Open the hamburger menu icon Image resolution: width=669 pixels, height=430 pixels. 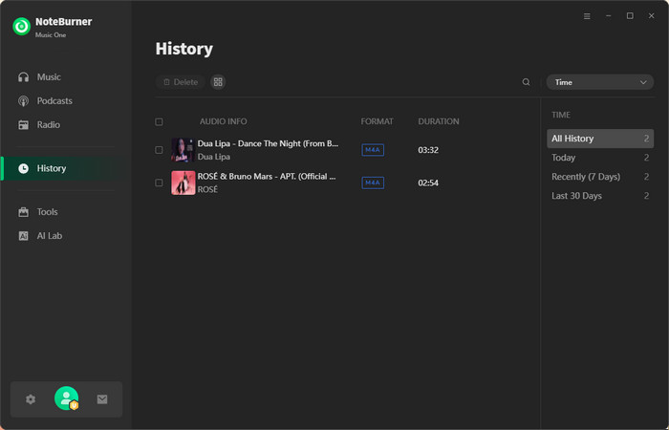pos(587,16)
